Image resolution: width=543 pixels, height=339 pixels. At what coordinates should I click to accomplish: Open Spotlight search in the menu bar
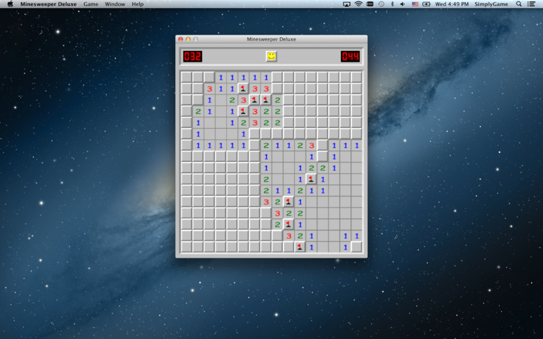coord(519,4)
